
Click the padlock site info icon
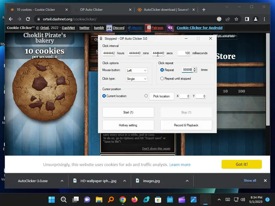39,19
